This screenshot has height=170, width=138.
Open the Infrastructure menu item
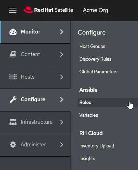tap(35, 122)
